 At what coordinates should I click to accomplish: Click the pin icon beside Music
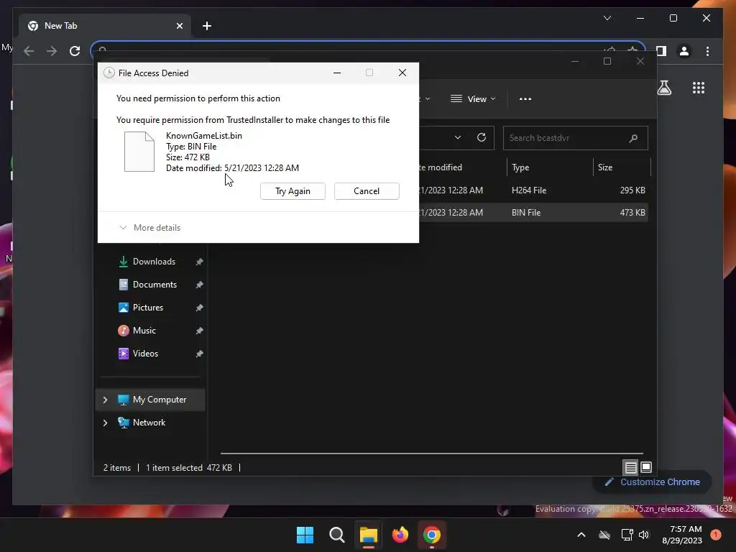(200, 331)
